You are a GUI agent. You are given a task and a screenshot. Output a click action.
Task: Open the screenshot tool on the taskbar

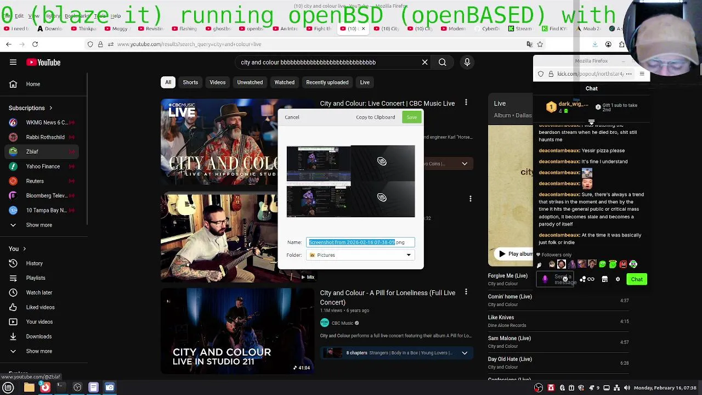[110, 388]
